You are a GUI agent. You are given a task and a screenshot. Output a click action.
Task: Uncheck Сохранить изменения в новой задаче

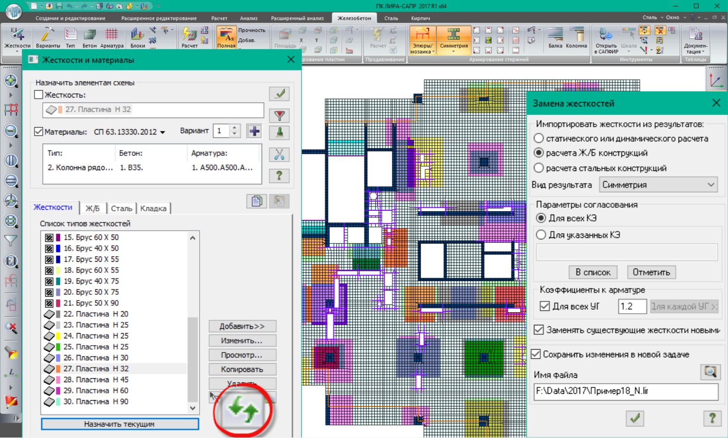536,354
